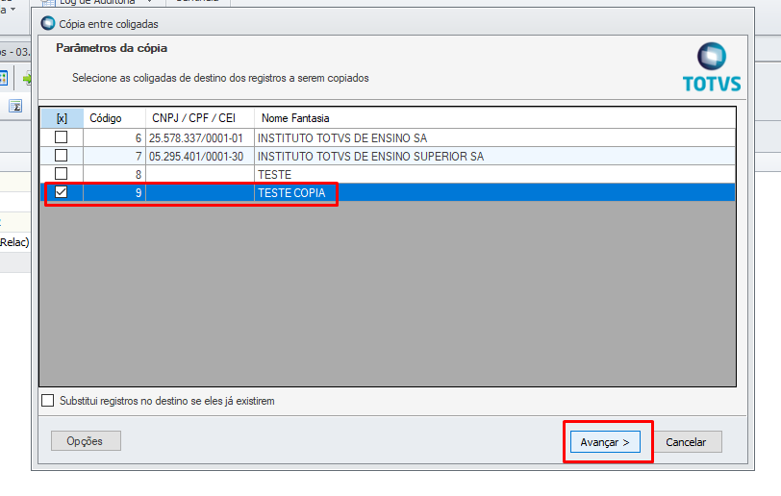Click the [x] select-all column header
The height and width of the screenshot is (496, 781).
tap(62, 118)
